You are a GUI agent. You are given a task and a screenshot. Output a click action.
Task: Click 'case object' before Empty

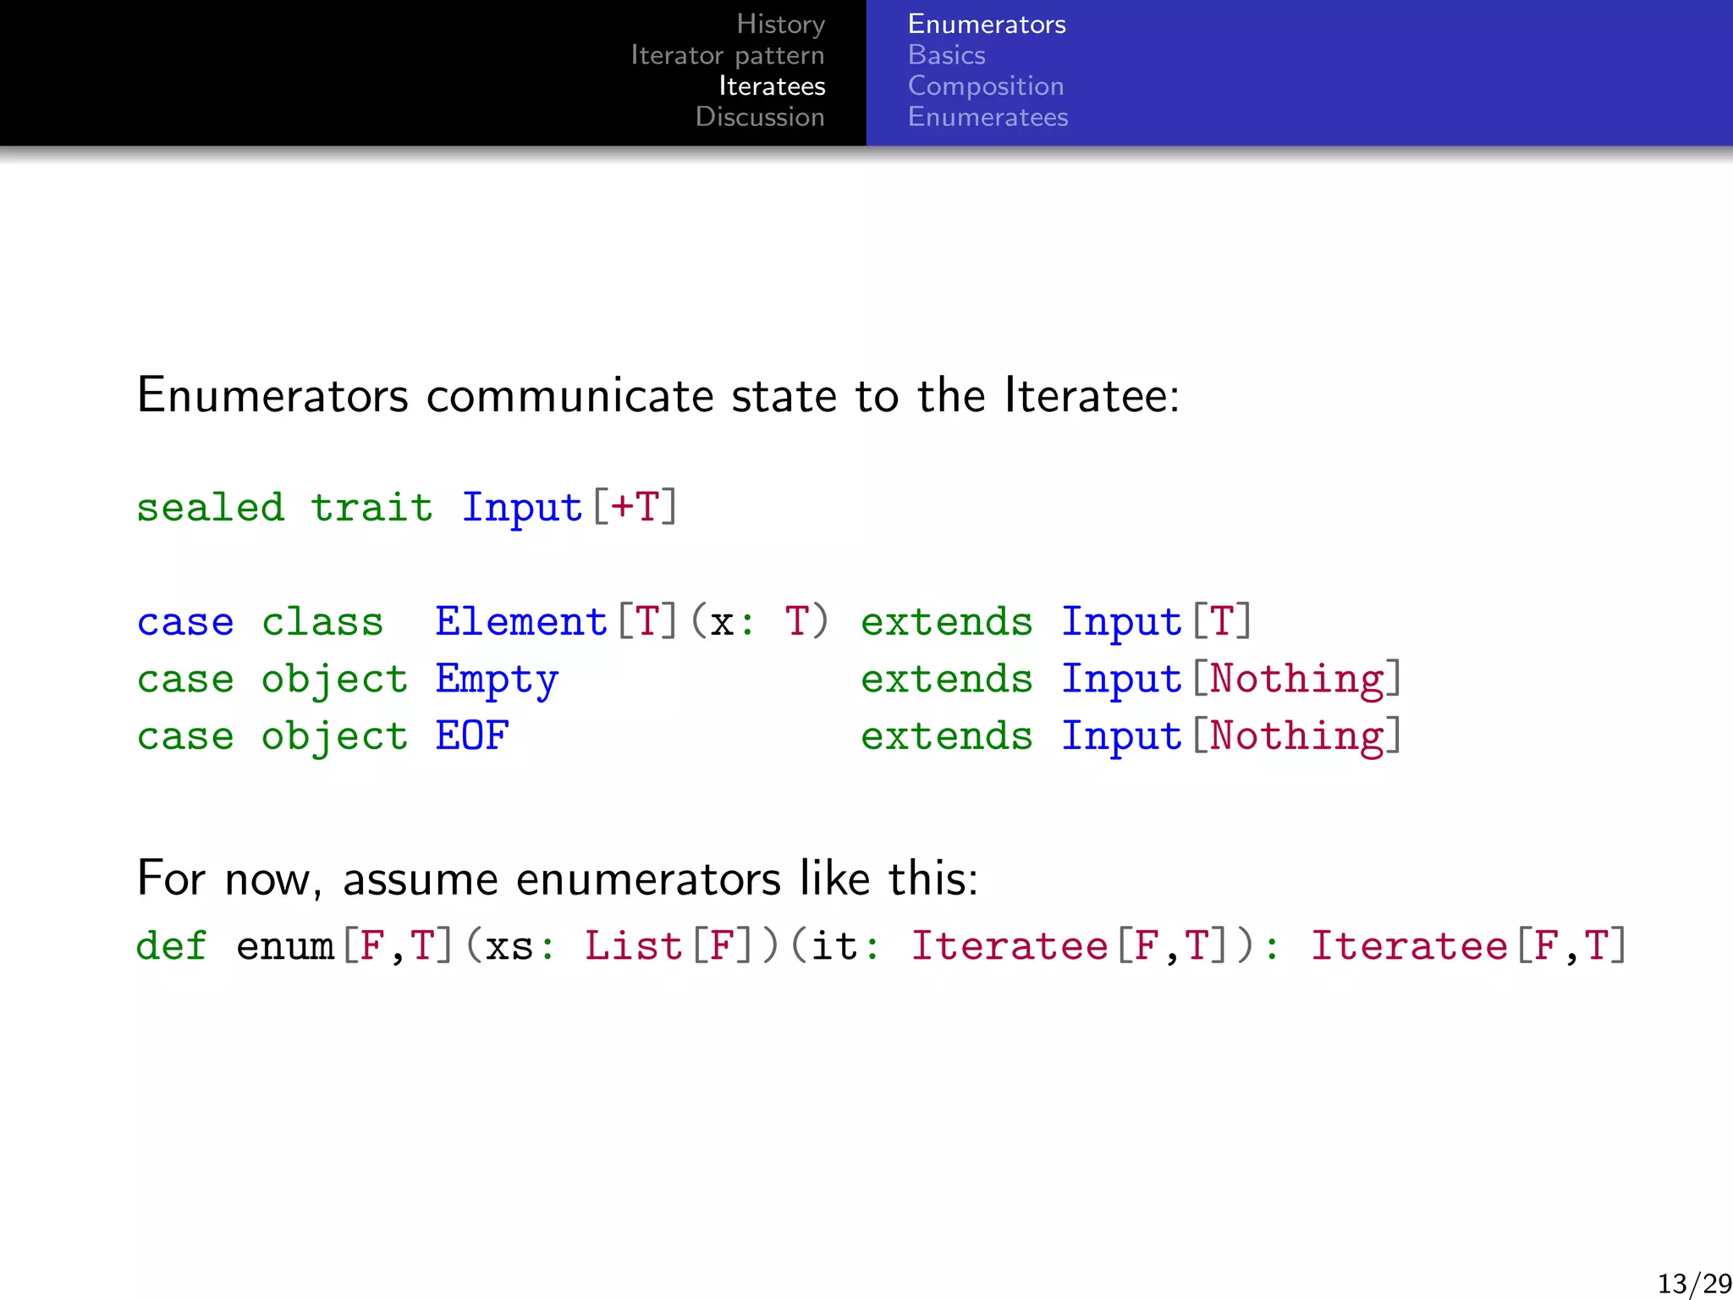pos(272,680)
